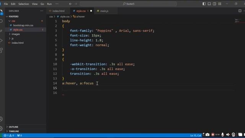The image size is (245, 138).
Task: Stop recording with the red record button
Action: (213, 135)
